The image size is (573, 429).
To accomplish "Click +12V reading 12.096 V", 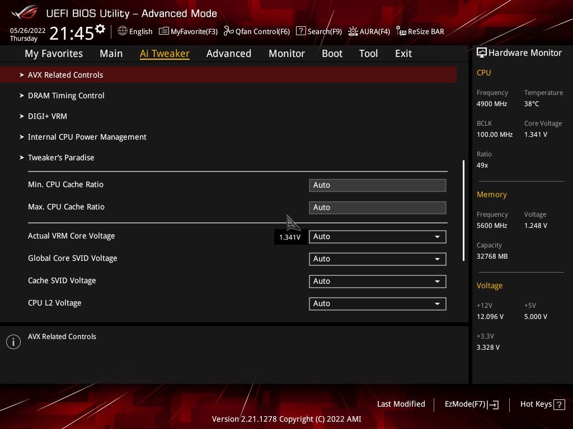I will [490, 317].
